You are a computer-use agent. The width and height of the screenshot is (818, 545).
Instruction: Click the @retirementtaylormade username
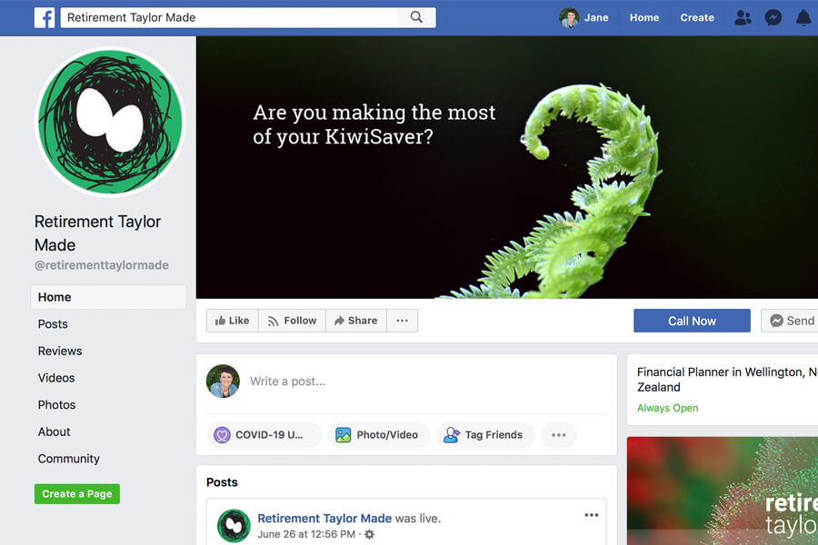pyautogui.click(x=102, y=265)
